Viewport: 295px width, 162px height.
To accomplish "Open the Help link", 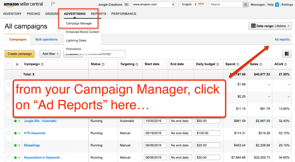I will (271, 5).
